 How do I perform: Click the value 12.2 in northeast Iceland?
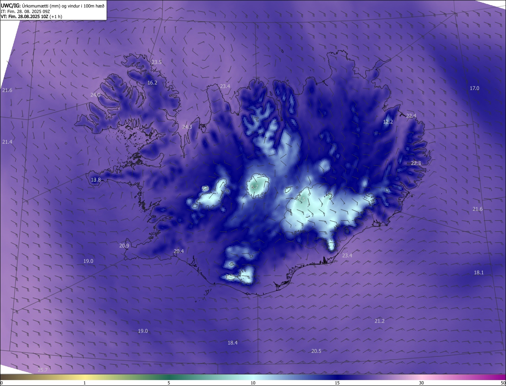(x=388, y=122)
